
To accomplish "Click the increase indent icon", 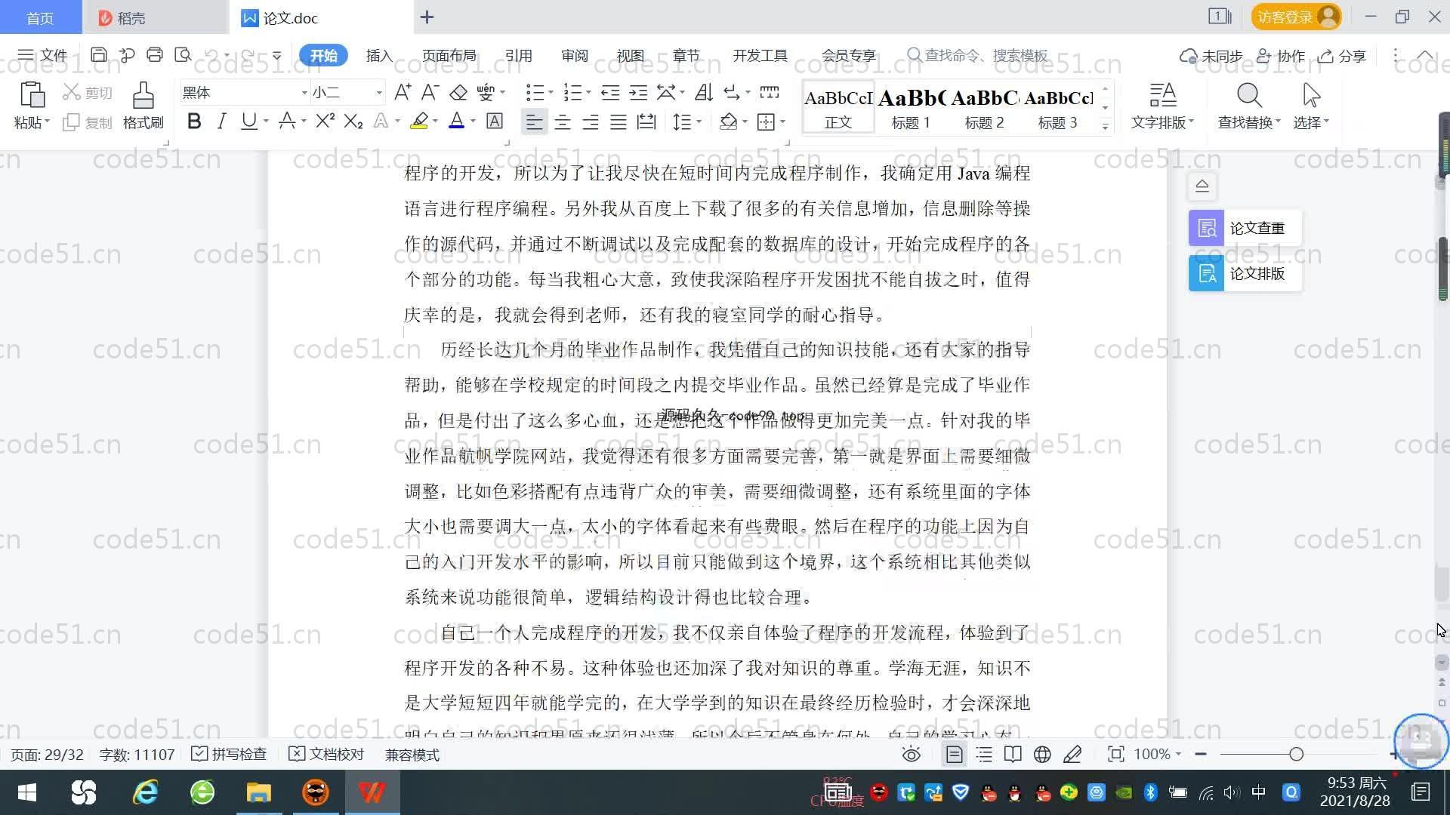I will 638,92.
